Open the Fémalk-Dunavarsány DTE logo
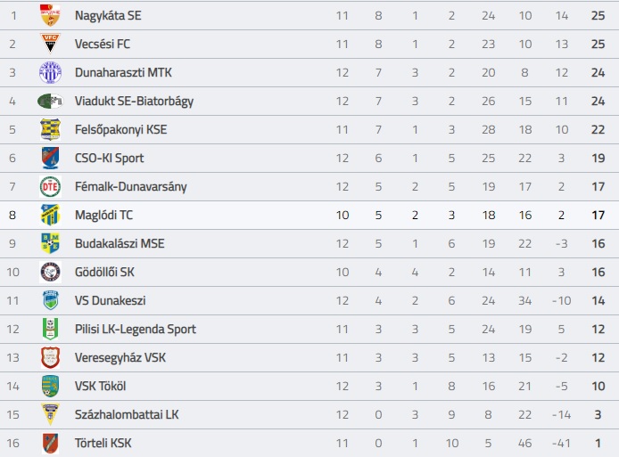The image size is (619, 457). point(50,186)
